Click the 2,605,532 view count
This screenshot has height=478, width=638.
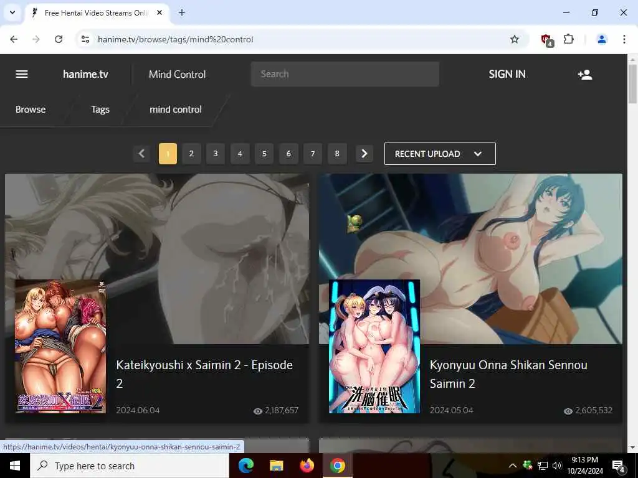[594, 411]
